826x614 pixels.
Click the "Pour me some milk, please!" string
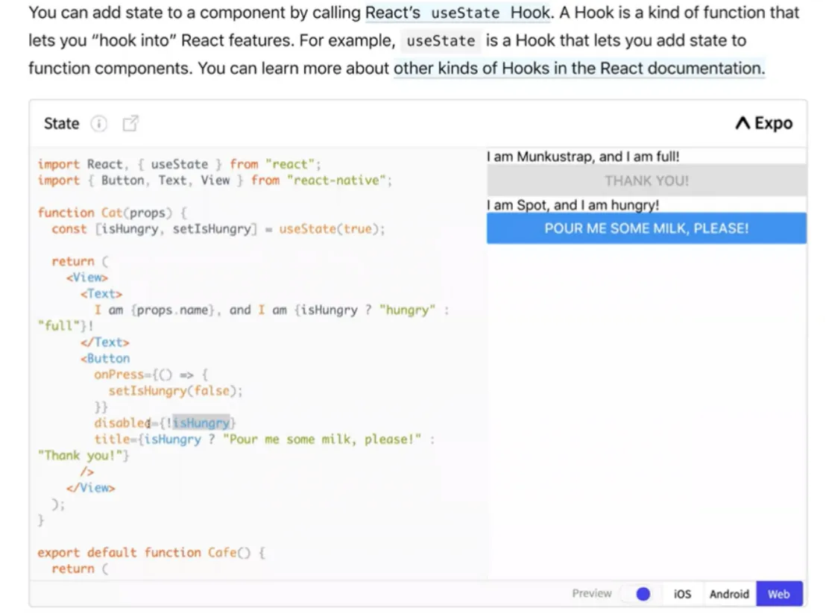point(322,439)
